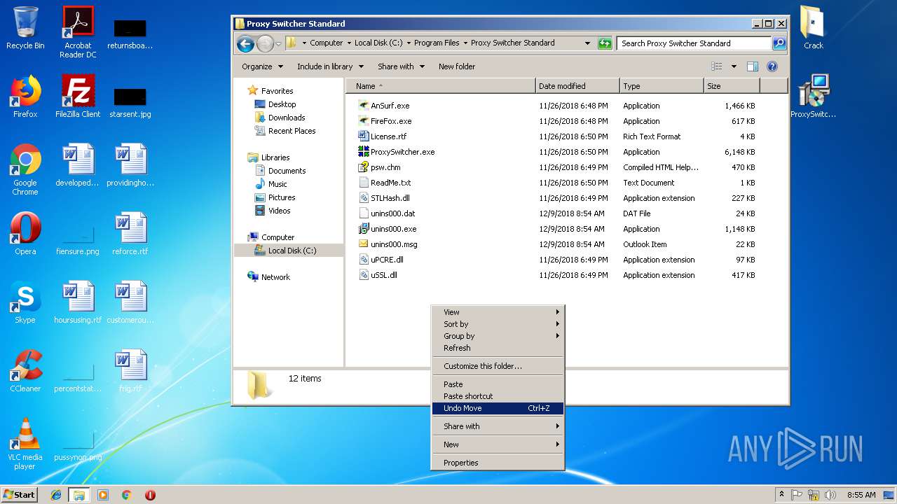The image size is (897, 504).
Task: Click the search magnifier icon
Action: pos(779,43)
